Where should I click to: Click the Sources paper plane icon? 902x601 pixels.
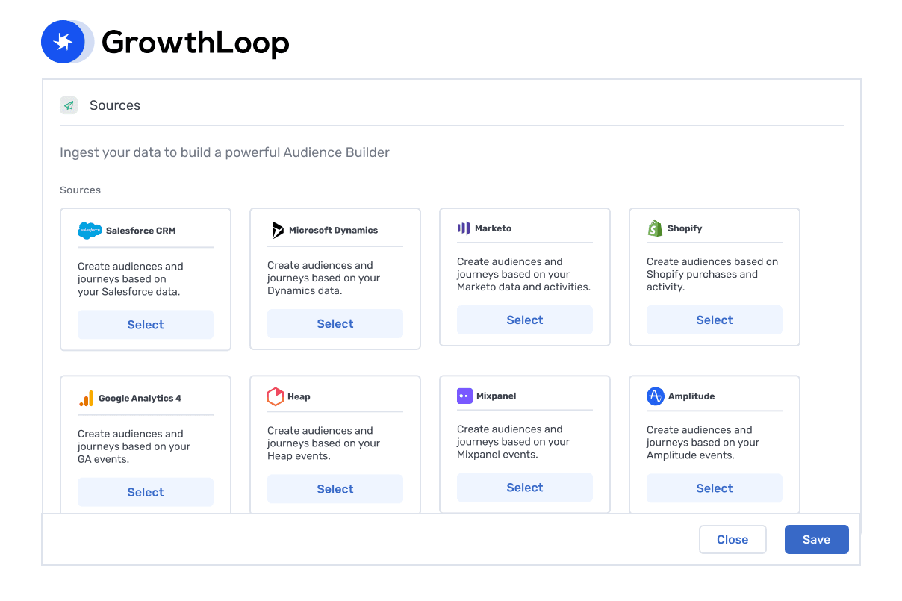click(69, 105)
